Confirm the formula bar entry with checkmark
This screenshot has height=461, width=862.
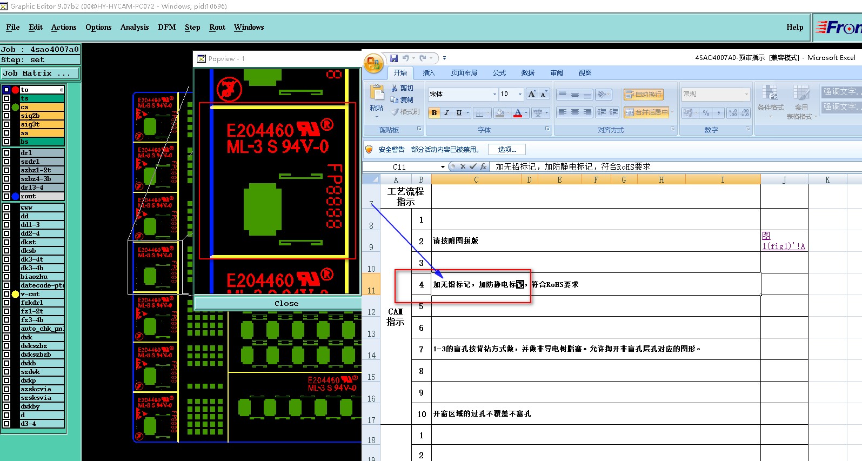coord(473,166)
